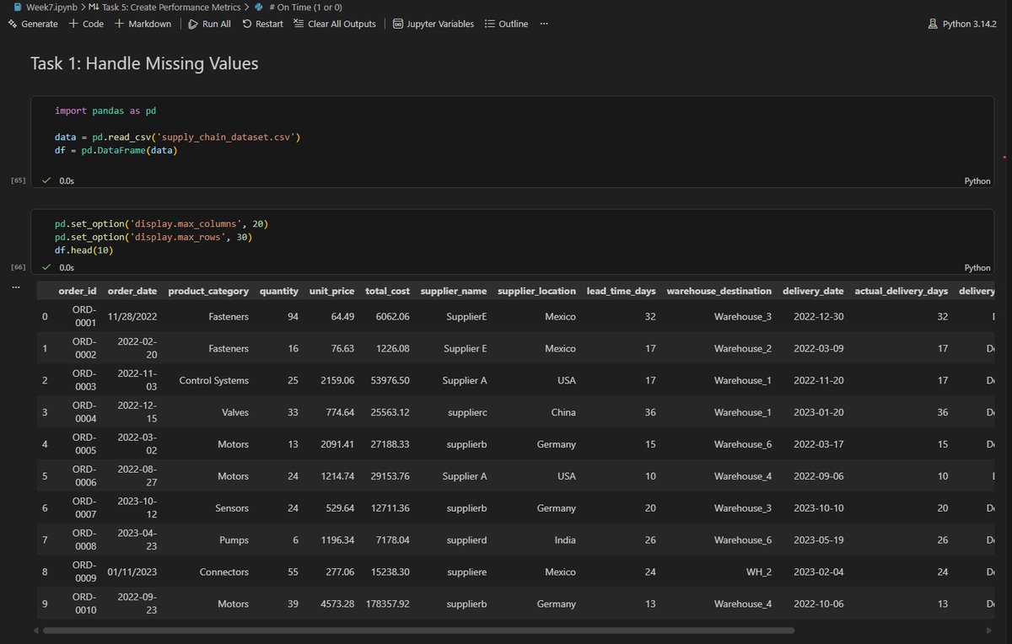
Task: Click the supplierc supplier name cell
Action: coord(466,412)
